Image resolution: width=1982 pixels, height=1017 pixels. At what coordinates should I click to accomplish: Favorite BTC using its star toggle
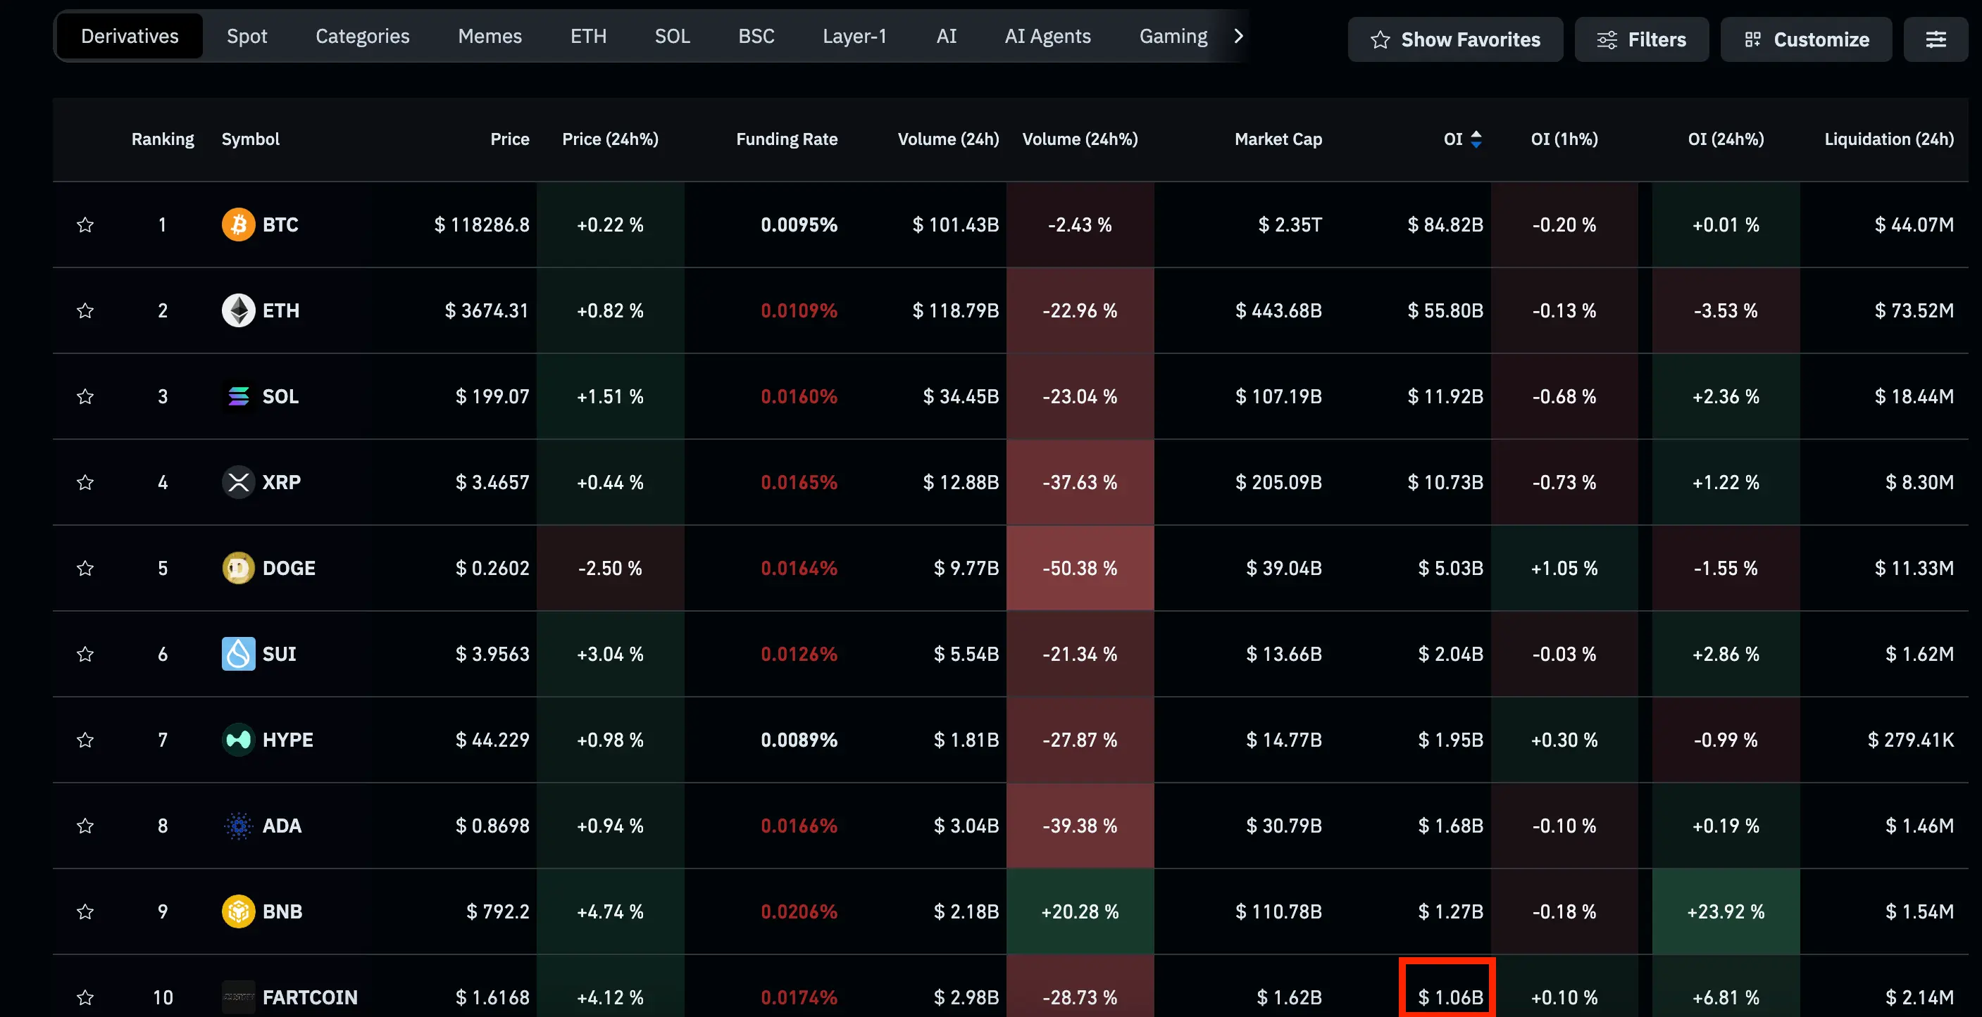point(85,225)
